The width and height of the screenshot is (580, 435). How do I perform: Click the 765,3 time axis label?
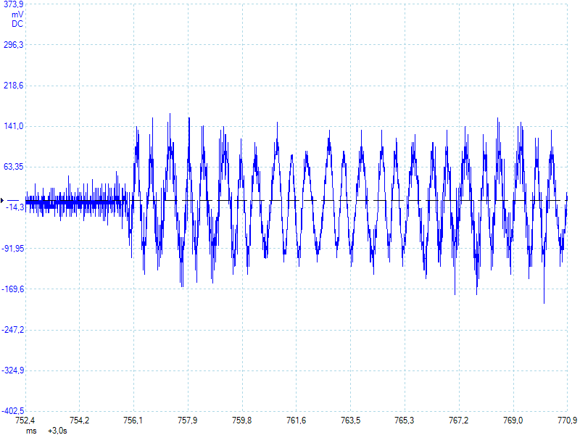pyautogui.click(x=405, y=420)
